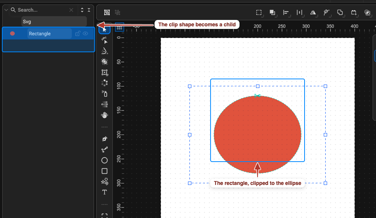Select the gradient tool

104,104
